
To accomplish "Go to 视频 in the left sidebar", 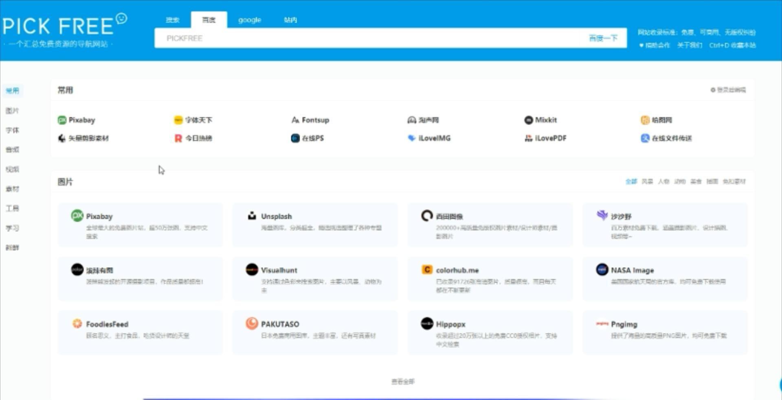I will click(13, 169).
